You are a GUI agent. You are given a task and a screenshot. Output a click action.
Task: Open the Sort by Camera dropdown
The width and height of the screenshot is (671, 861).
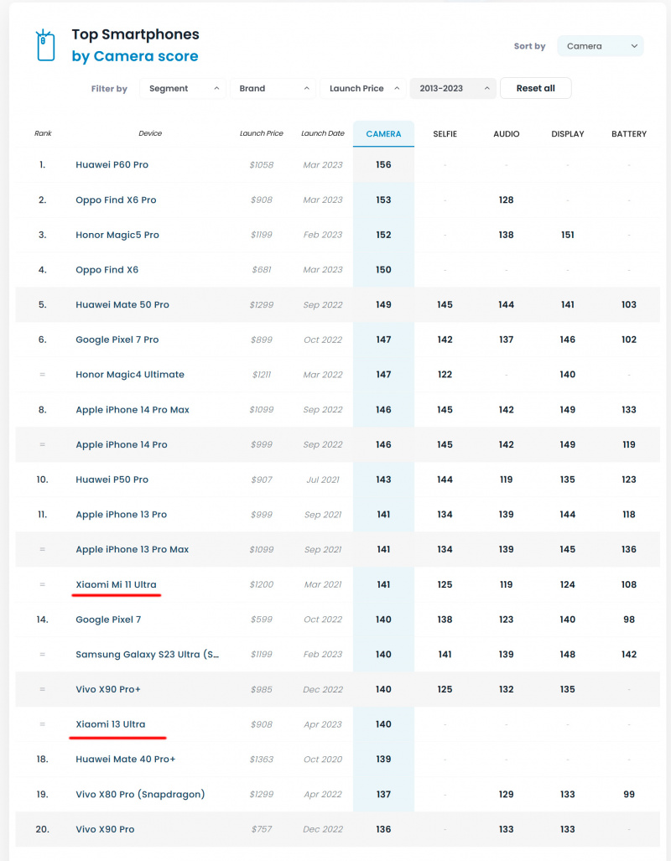tap(600, 46)
